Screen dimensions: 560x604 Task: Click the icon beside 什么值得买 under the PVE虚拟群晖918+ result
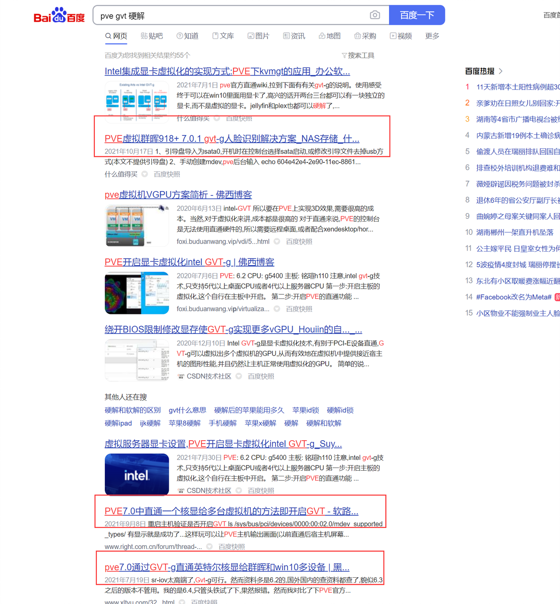145,174
